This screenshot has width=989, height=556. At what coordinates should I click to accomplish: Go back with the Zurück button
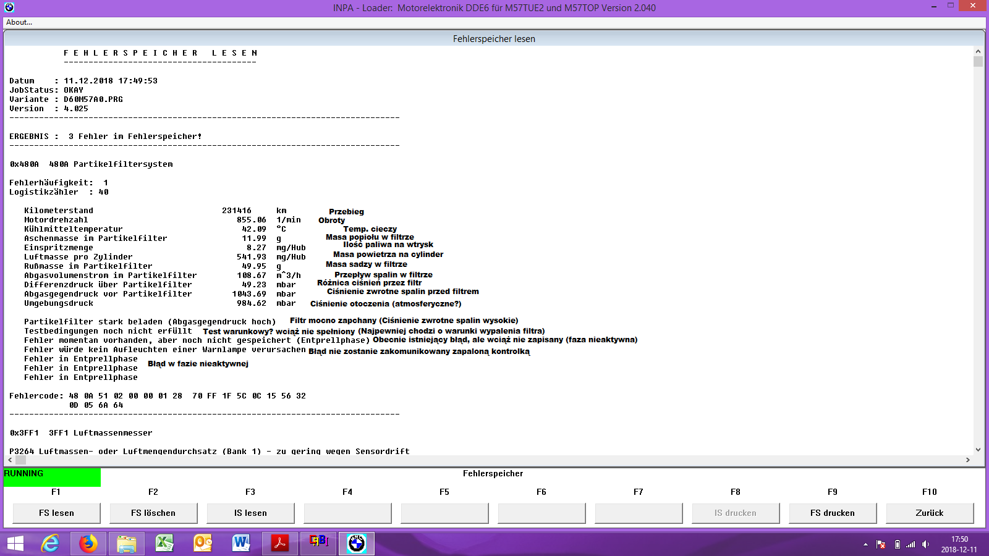click(x=930, y=513)
